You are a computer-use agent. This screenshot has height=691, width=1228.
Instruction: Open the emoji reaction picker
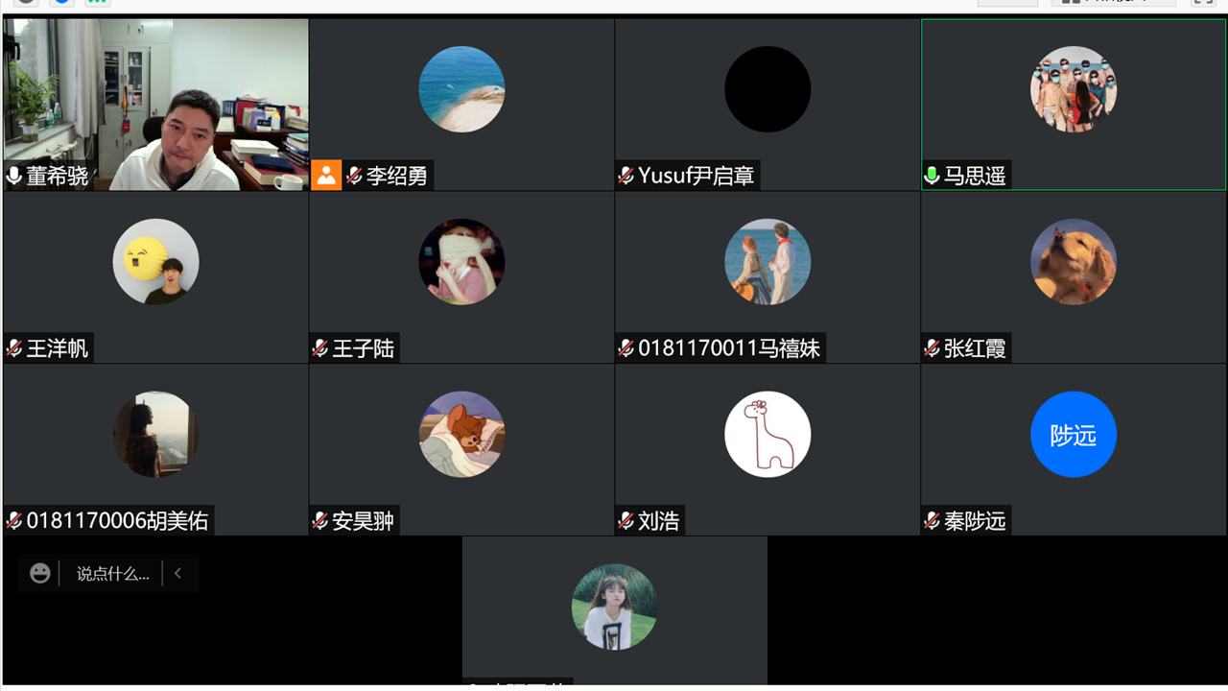(x=39, y=574)
